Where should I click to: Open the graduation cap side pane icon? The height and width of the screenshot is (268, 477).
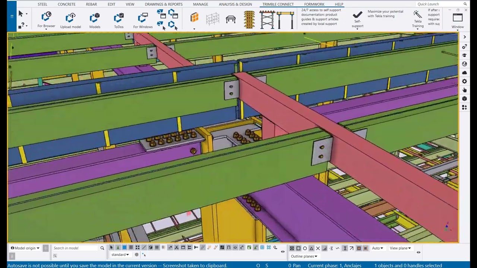click(x=464, y=55)
